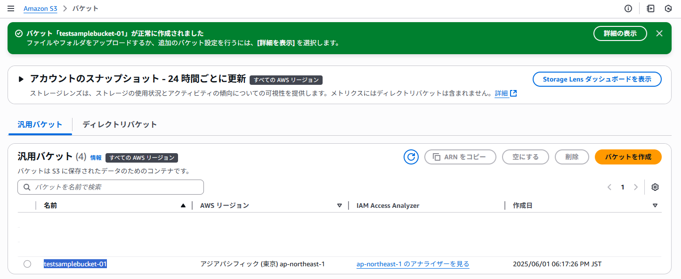Open 詳細 link in Storage Lens description

click(502, 93)
